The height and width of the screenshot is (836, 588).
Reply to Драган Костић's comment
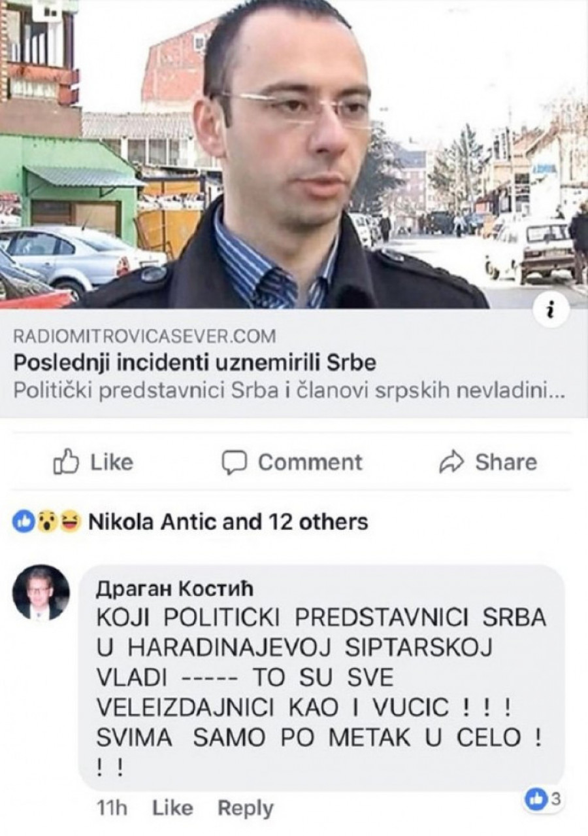tap(245, 808)
